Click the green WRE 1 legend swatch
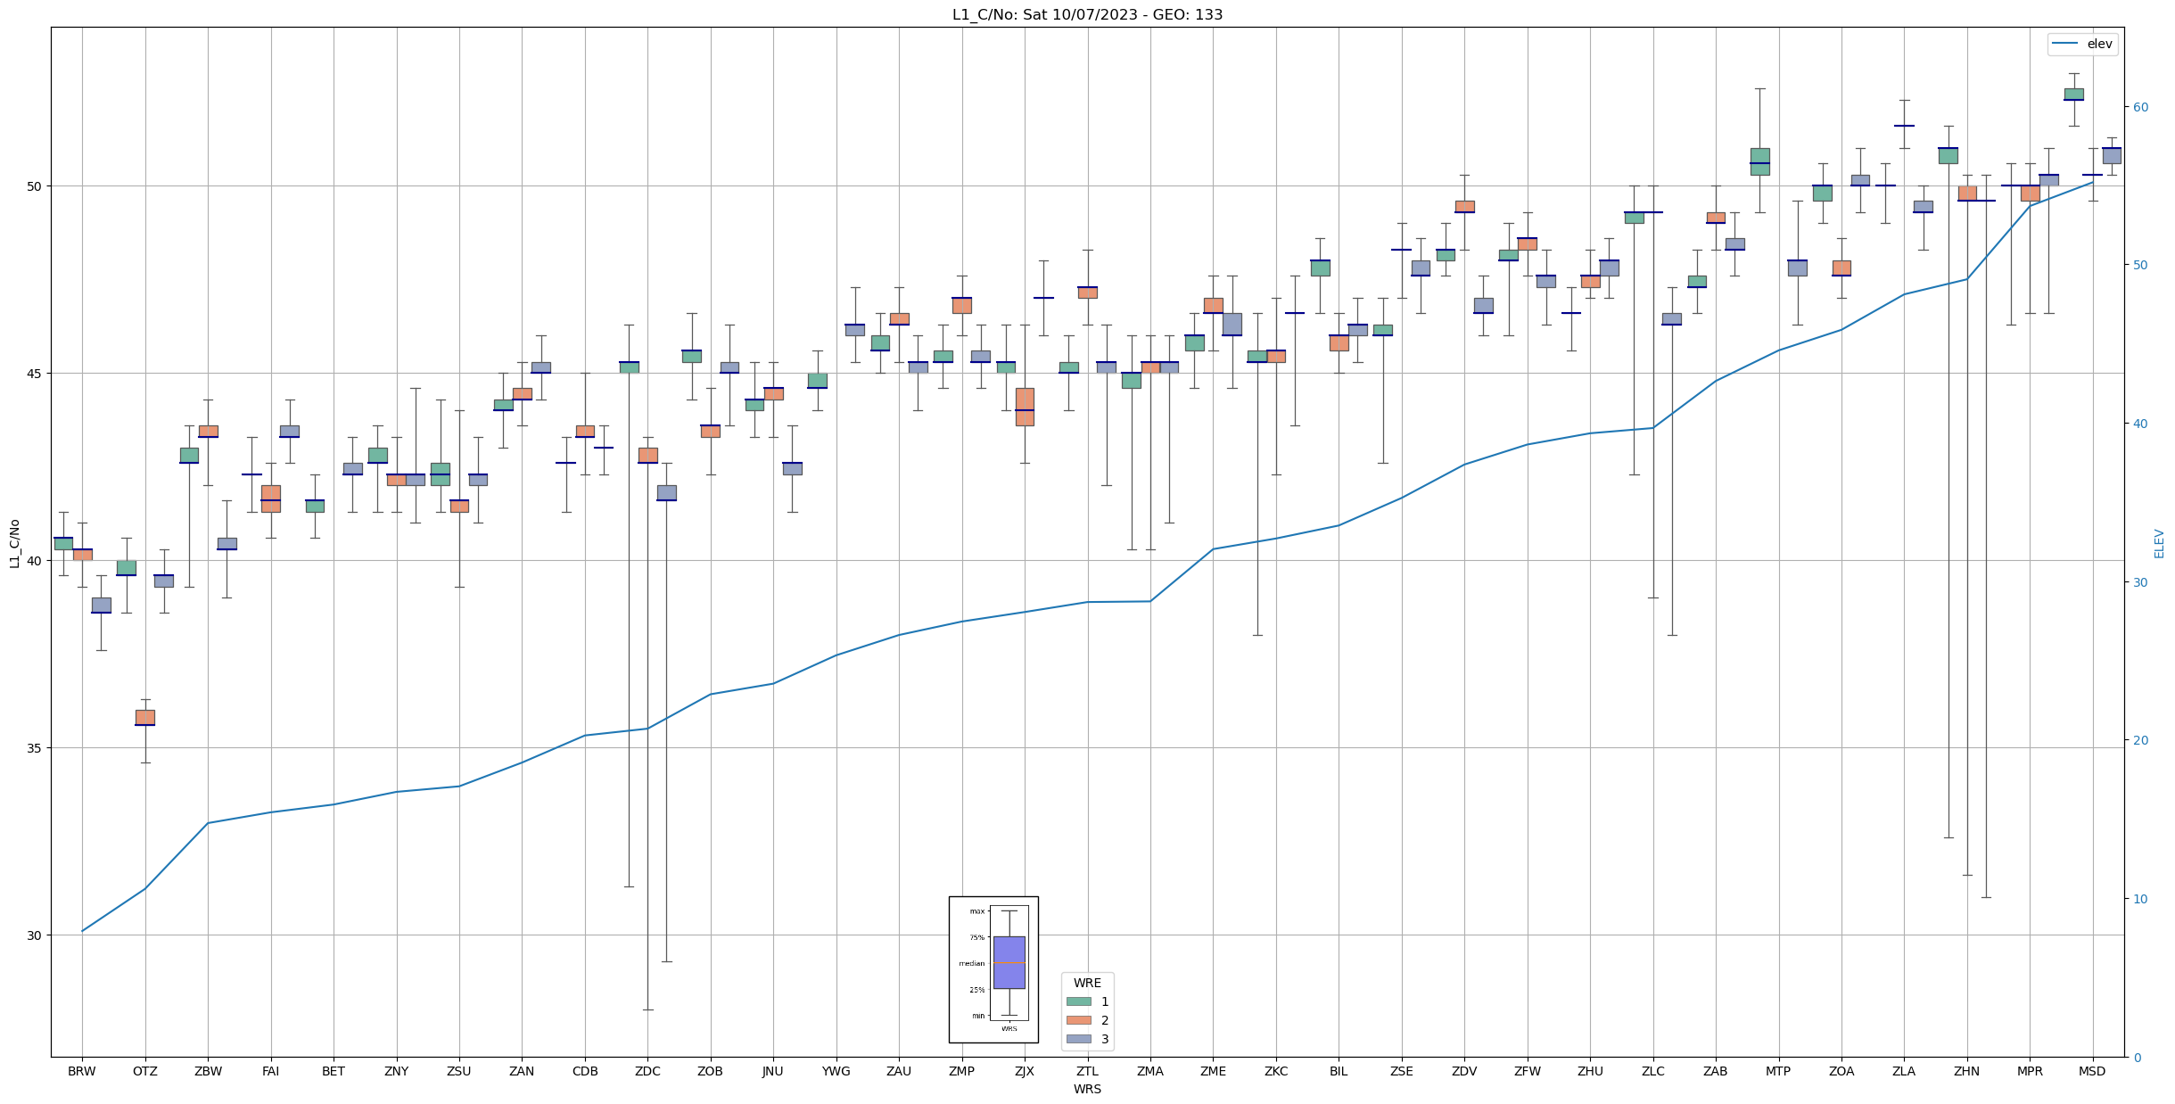 pyautogui.click(x=1078, y=1001)
